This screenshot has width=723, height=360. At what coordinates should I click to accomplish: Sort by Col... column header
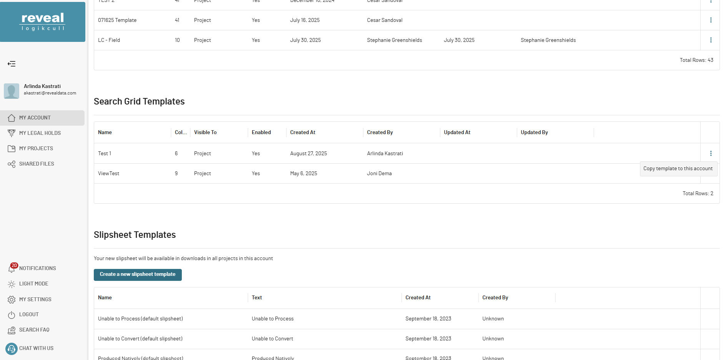click(181, 133)
